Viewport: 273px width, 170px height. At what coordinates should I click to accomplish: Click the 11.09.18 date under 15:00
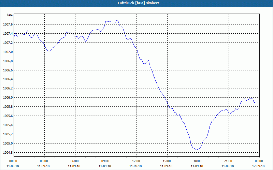(166, 166)
